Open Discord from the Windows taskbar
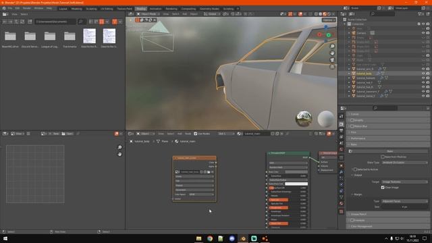The width and height of the screenshot is (432, 243). pyautogui.click(x=232, y=238)
